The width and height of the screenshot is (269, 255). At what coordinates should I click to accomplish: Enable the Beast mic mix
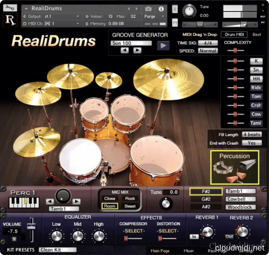click(130, 206)
